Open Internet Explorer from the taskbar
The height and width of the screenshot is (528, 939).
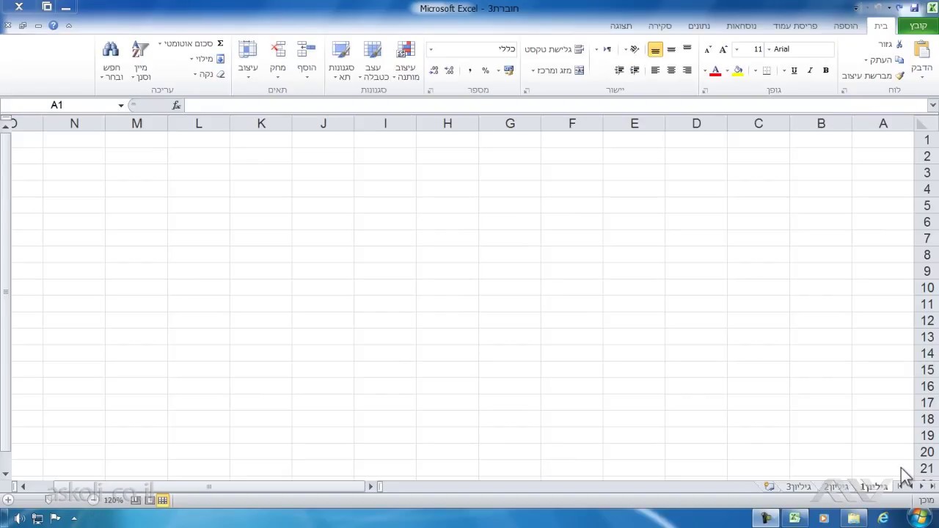[x=883, y=518]
